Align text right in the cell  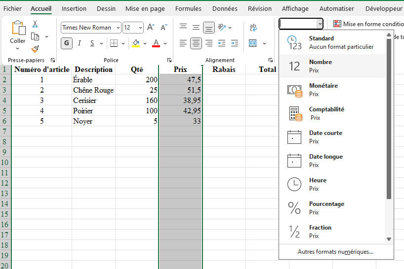[209, 43]
